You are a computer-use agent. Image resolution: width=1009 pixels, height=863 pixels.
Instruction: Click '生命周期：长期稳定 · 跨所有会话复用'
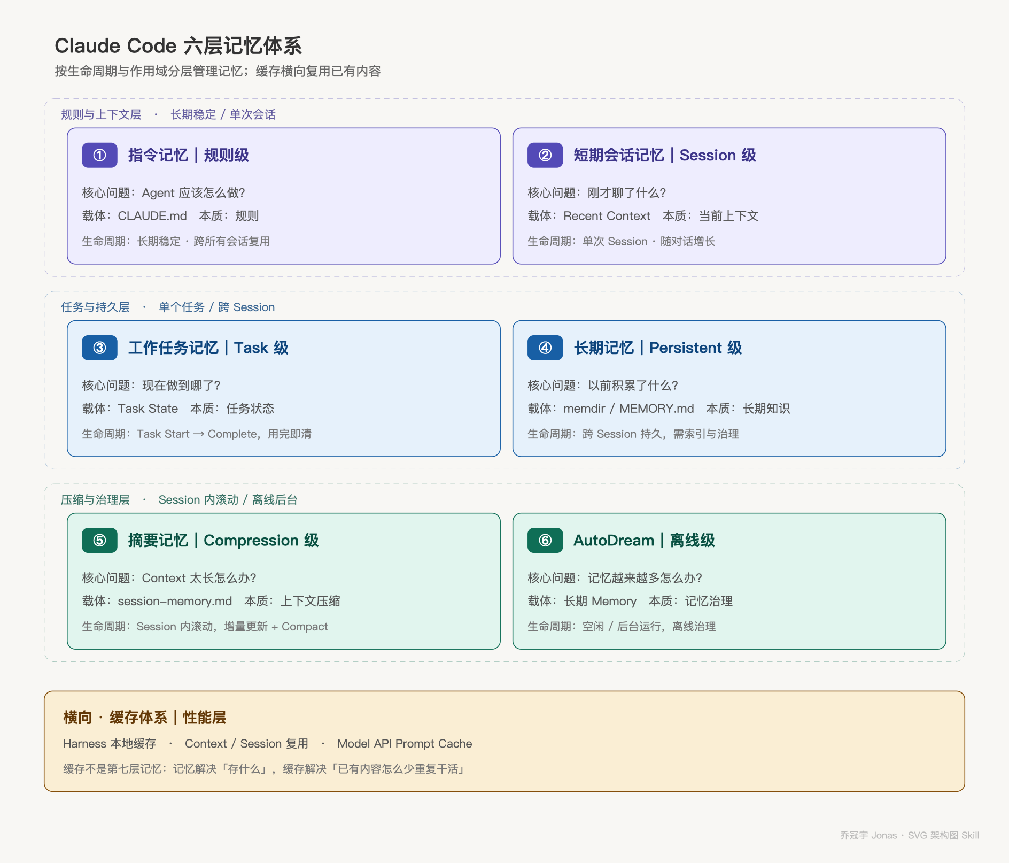pyautogui.click(x=176, y=241)
